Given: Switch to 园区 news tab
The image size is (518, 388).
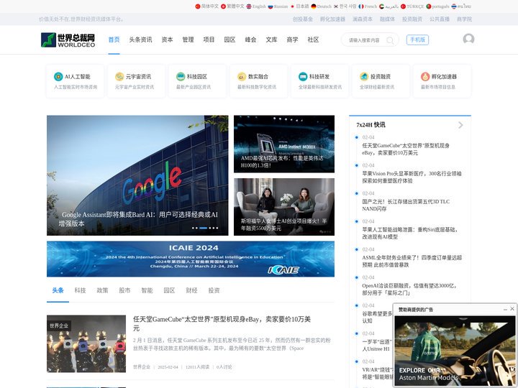Looking at the screenshot, I should (x=169, y=290).
